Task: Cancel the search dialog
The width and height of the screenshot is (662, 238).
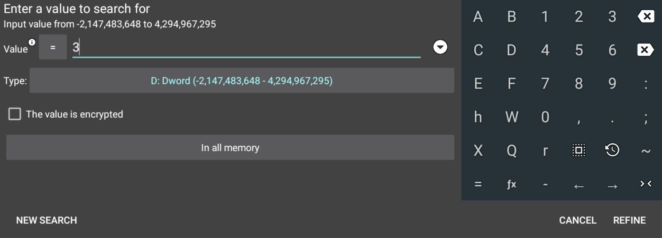Action: coord(578,220)
